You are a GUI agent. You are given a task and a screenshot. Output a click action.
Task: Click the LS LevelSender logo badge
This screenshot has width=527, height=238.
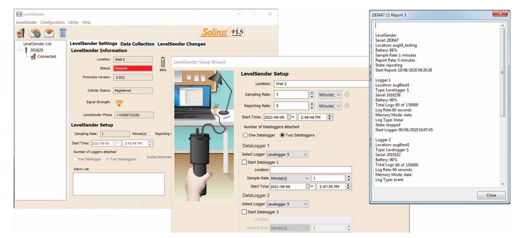(237, 33)
